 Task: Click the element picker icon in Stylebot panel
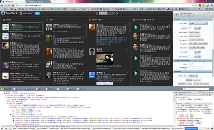click(x=176, y=15)
